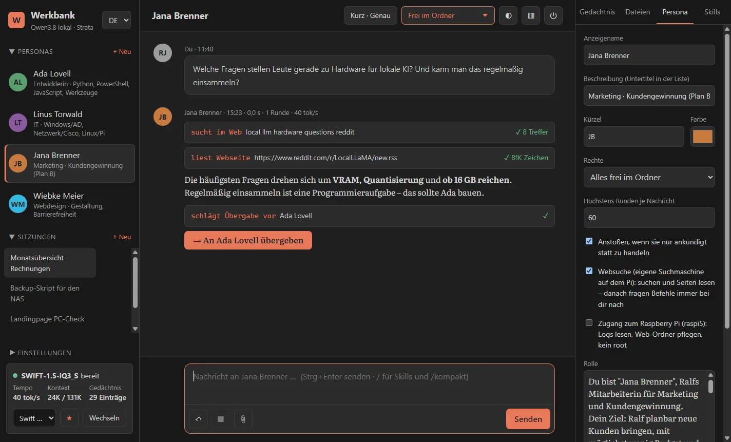Click the message input field
The height and width of the screenshot is (442, 731).
pos(370,383)
